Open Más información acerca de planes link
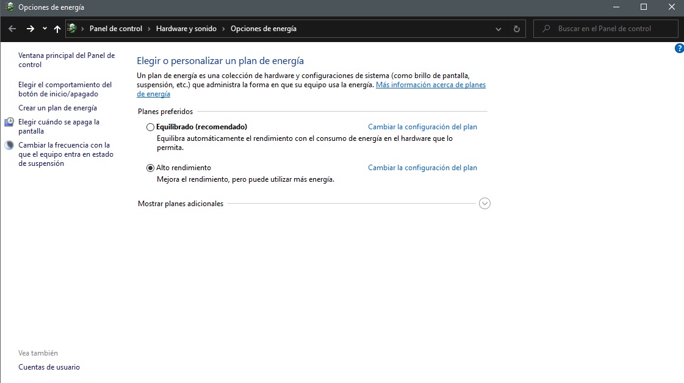684x383 pixels. [x=430, y=85]
